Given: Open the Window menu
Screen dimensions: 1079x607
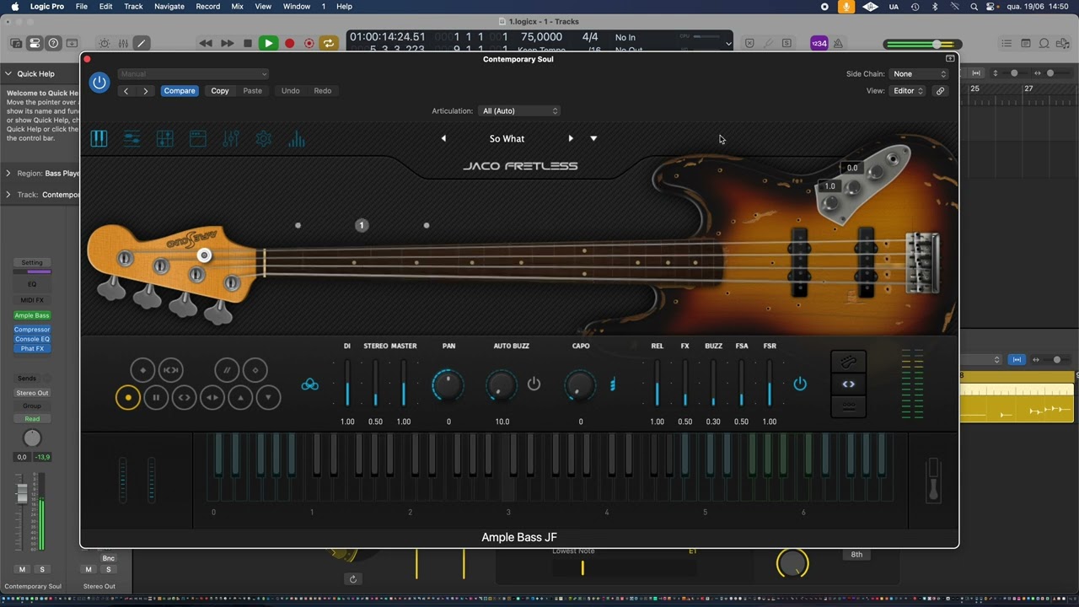Looking at the screenshot, I should (297, 7).
